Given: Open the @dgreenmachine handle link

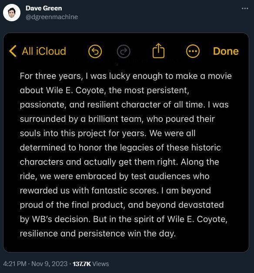Looking at the screenshot, I should click(52, 17).
